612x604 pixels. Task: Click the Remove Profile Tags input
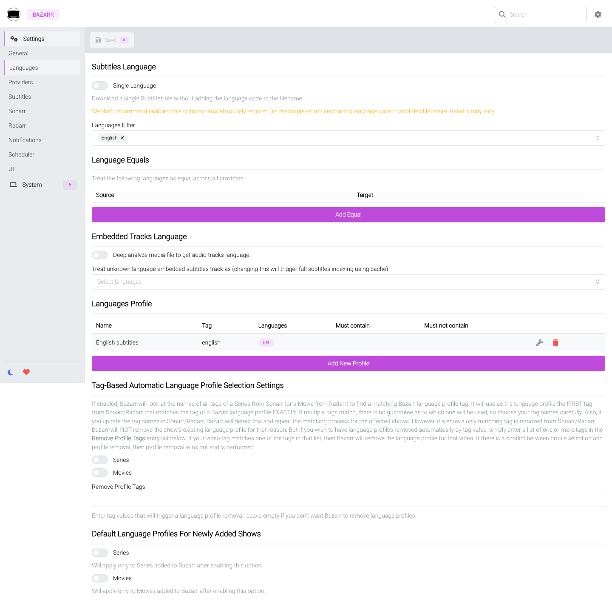point(348,499)
